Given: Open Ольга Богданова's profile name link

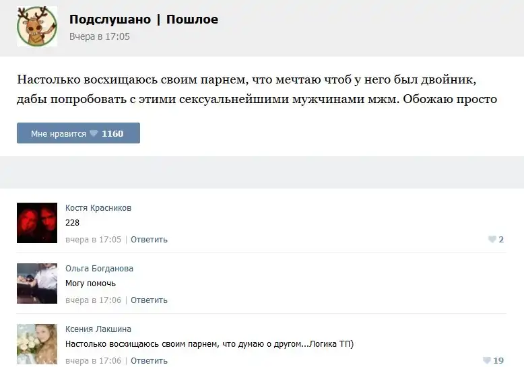Looking at the screenshot, I should coord(99,268).
